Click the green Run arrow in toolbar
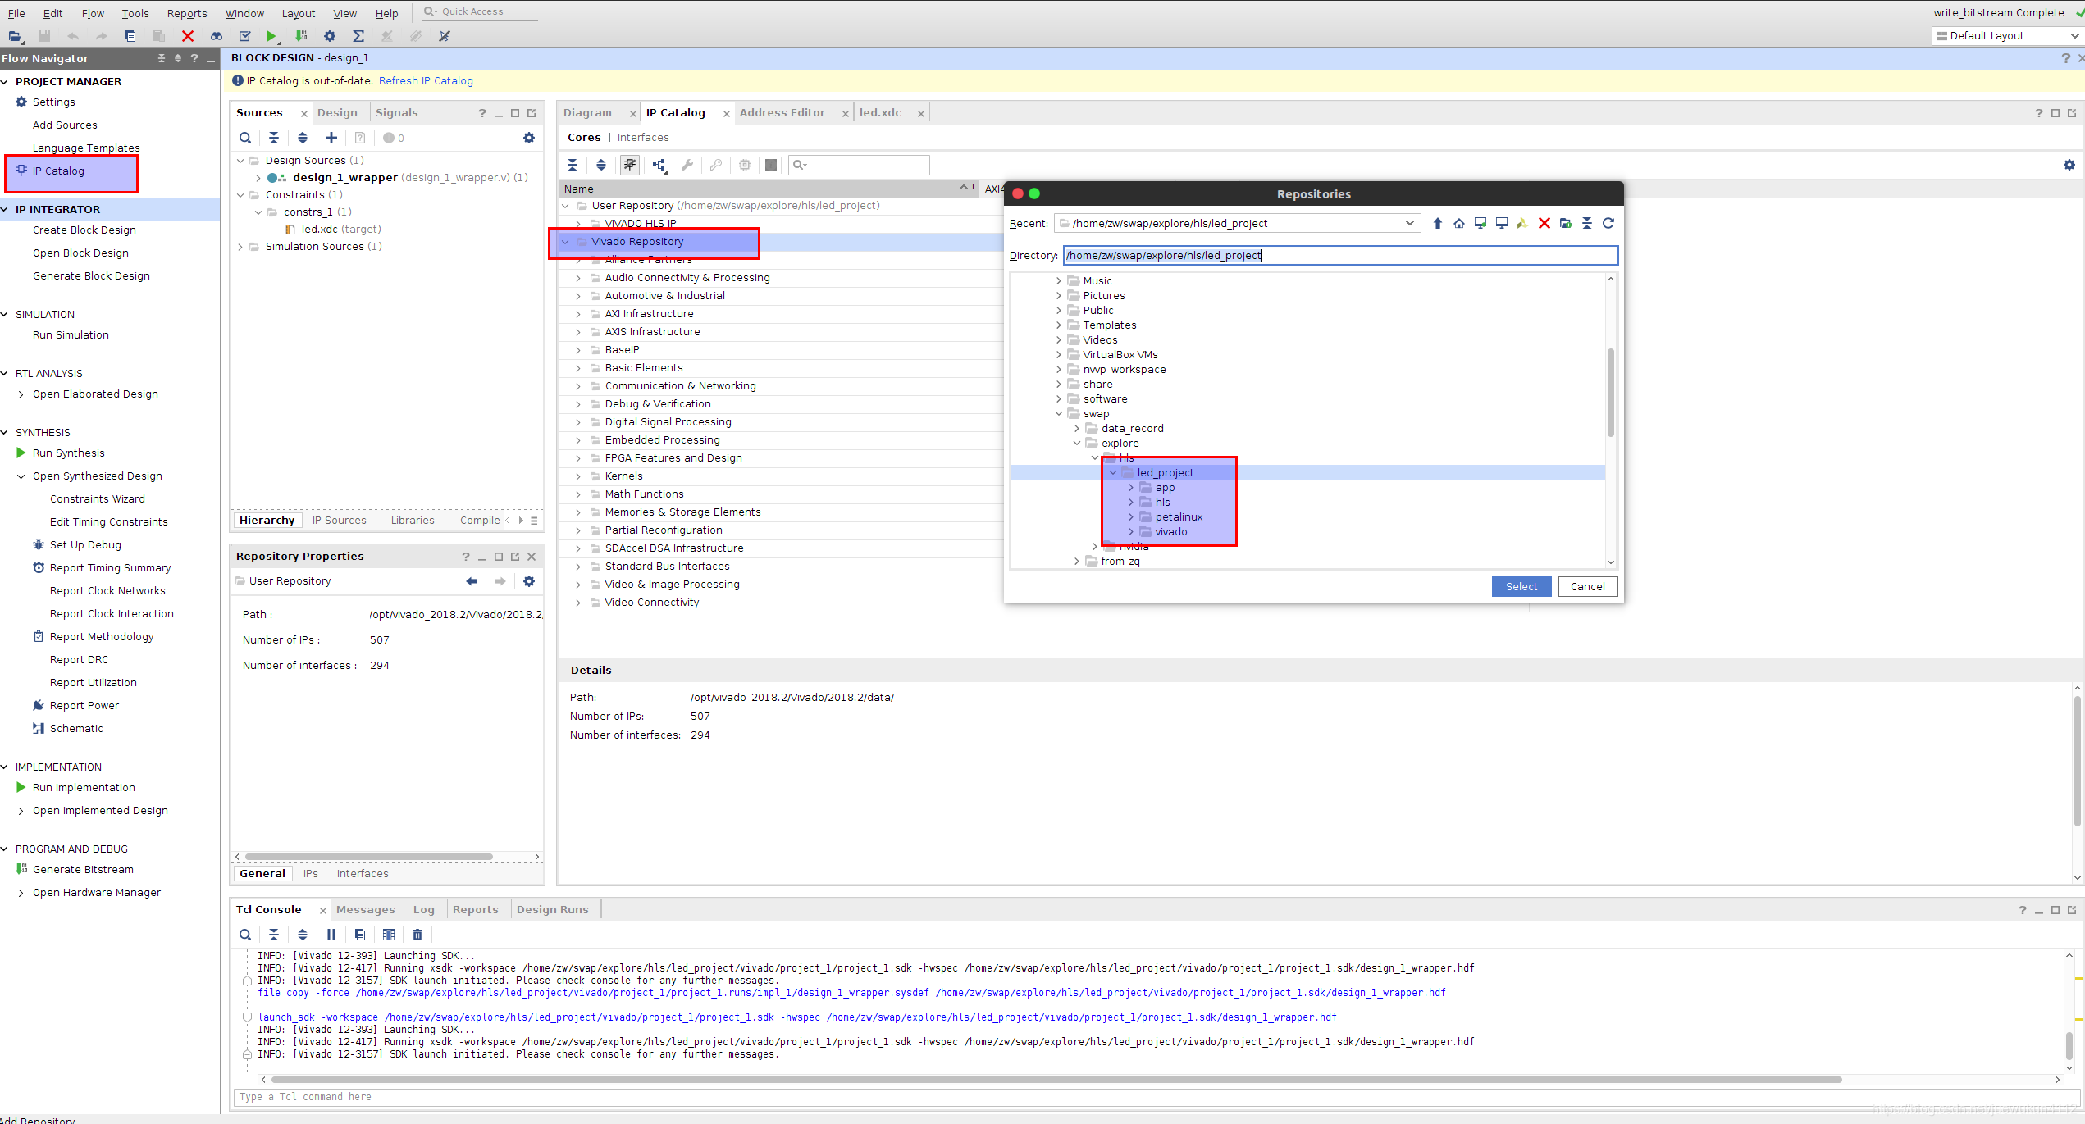Screen dimensions: 2085x1124 [271, 36]
